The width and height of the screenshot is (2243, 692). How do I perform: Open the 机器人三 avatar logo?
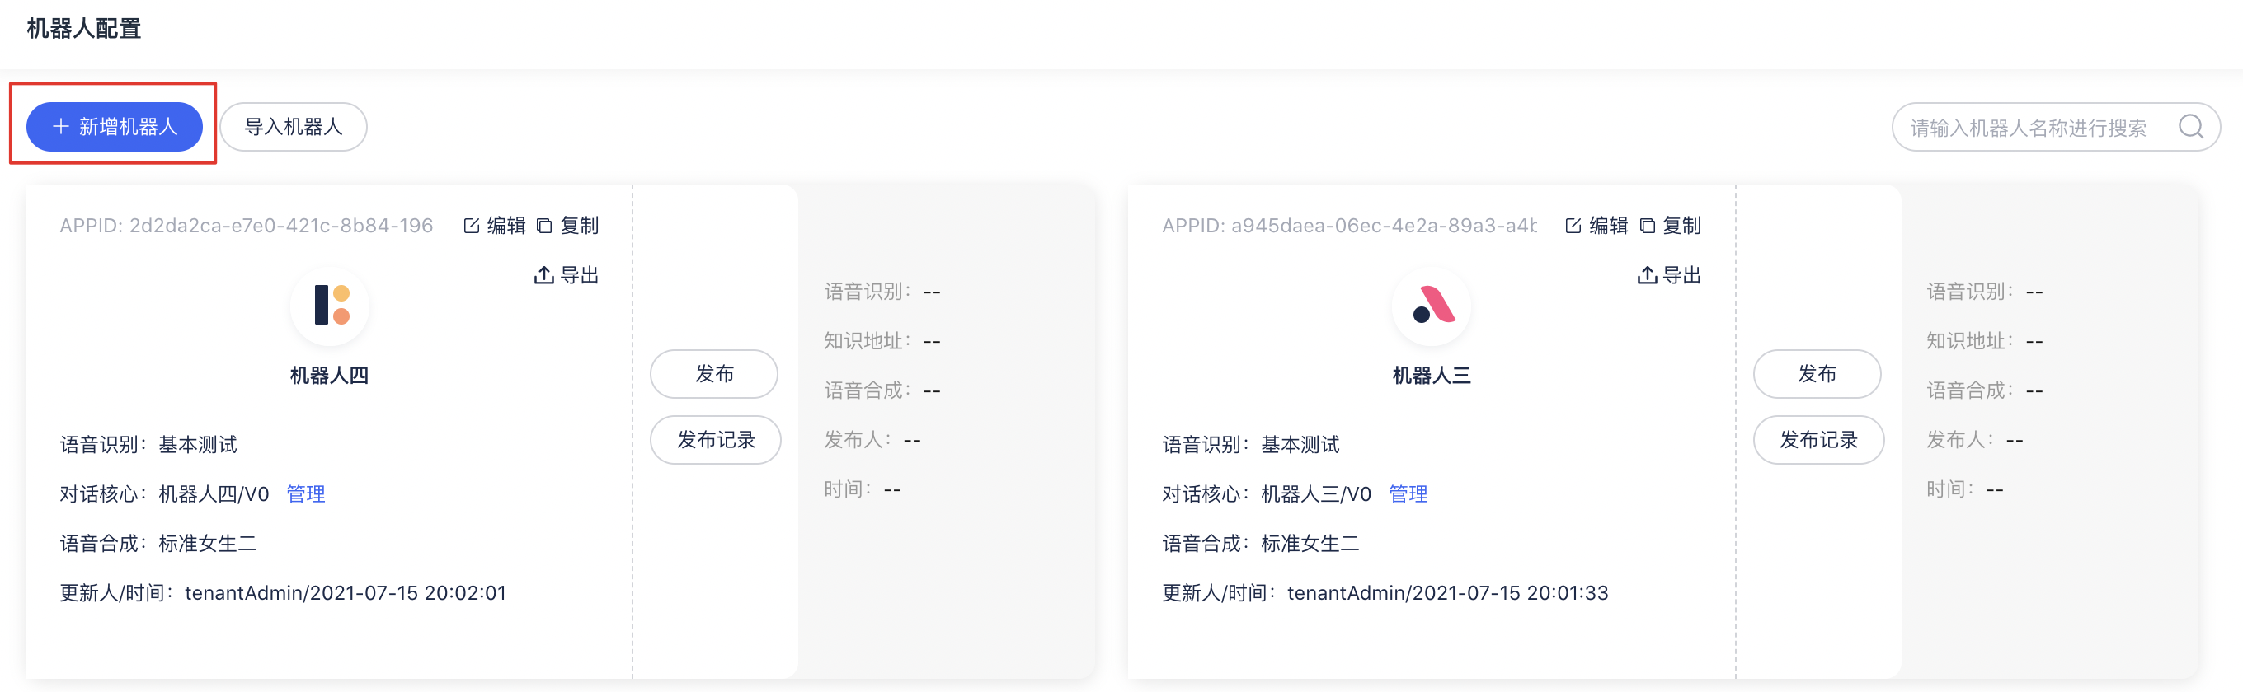(1432, 305)
